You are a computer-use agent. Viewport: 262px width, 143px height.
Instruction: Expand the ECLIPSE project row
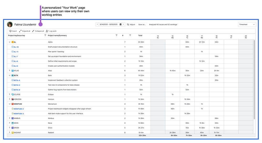[x=9, y=94]
